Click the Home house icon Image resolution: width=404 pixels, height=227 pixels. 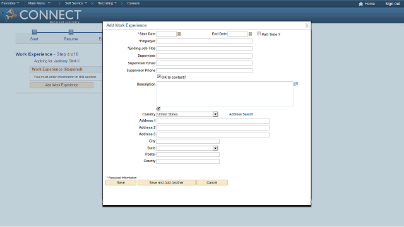360,4
